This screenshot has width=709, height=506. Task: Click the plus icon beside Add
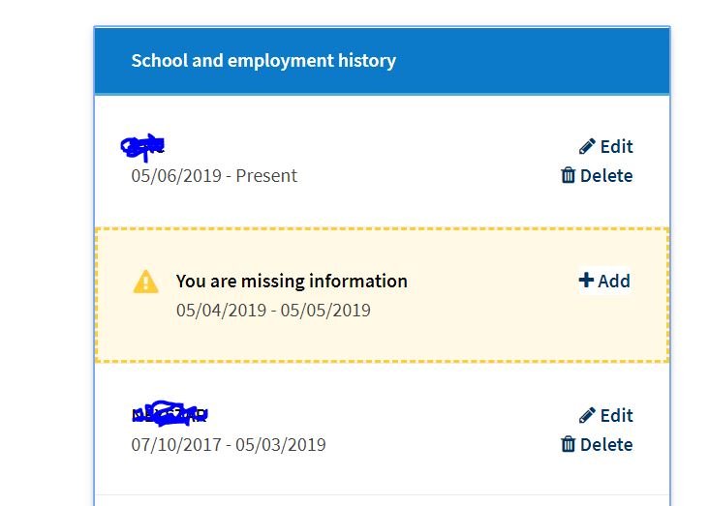586,281
